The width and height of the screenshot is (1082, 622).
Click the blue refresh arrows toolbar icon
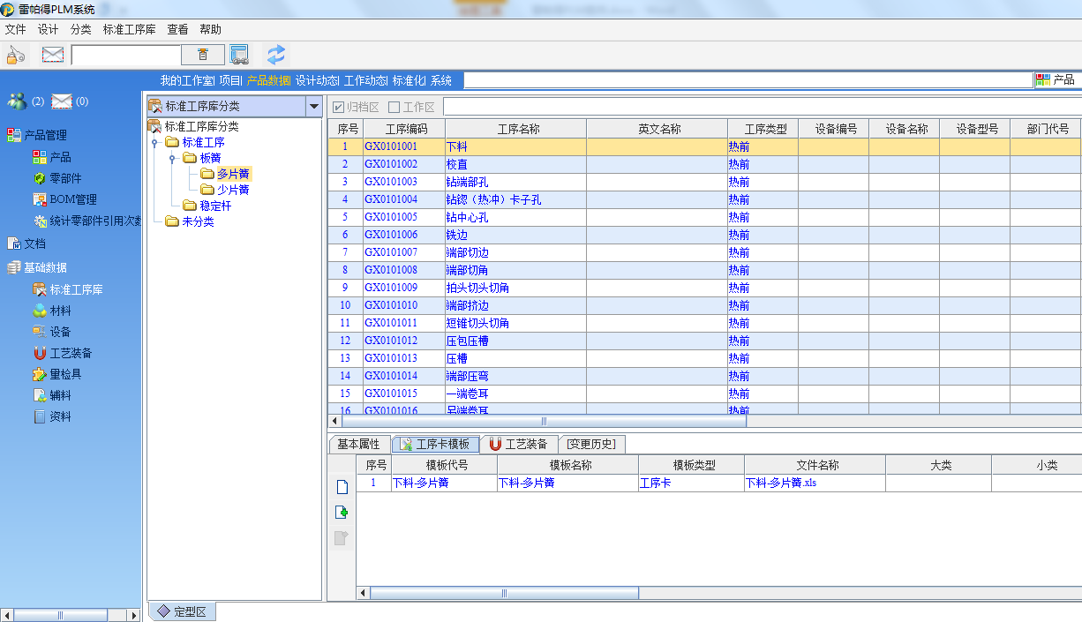point(276,55)
